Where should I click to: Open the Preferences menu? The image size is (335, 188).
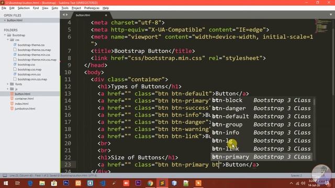92,8
